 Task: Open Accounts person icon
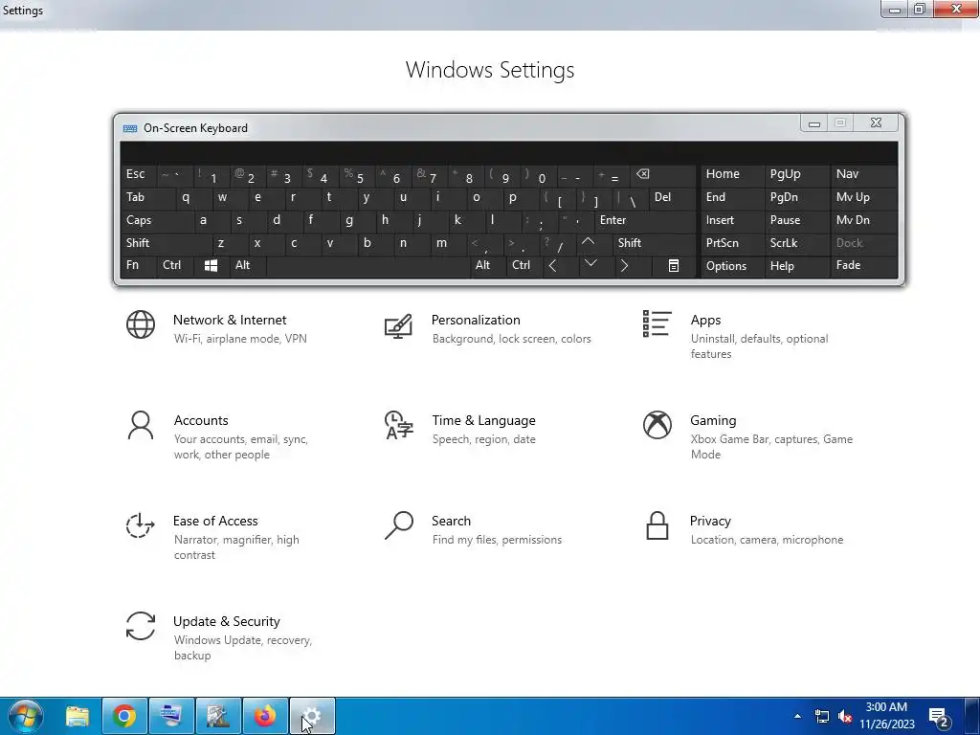[140, 425]
